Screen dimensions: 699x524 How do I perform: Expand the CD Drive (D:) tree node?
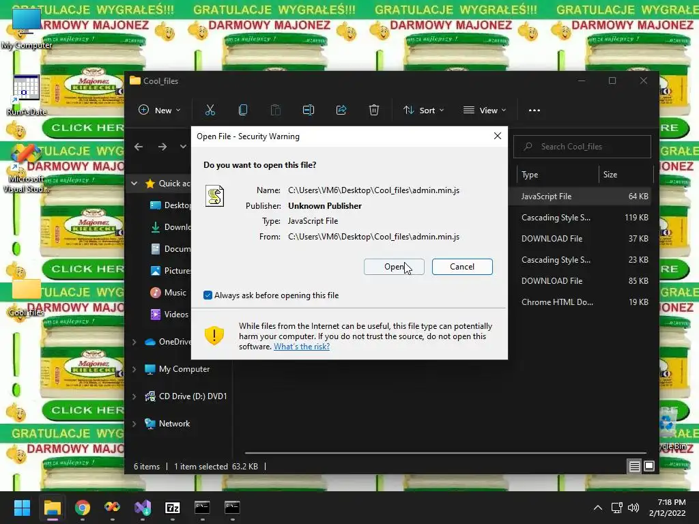click(x=134, y=396)
